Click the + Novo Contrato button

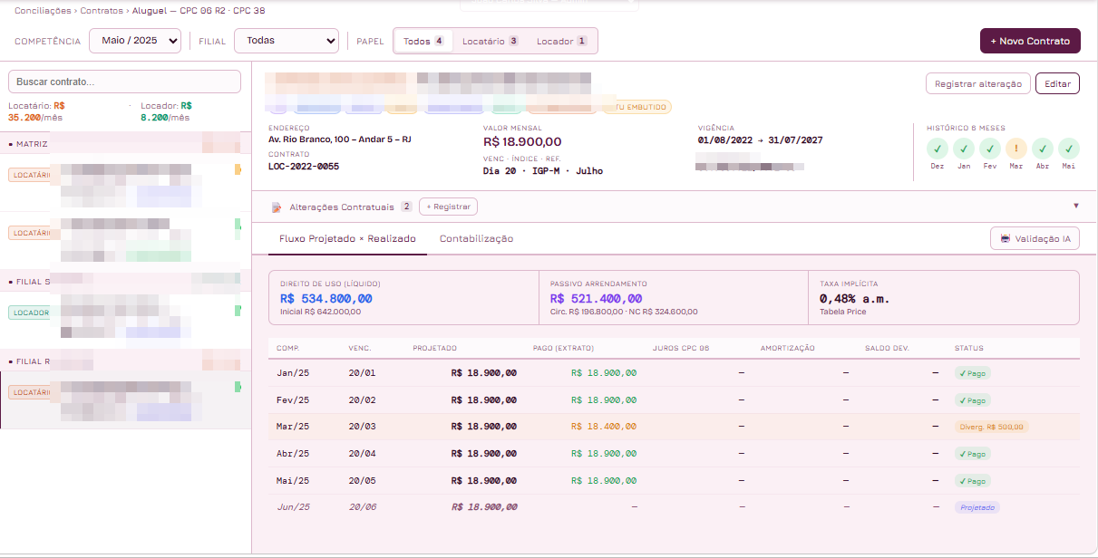tap(1030, 41)
